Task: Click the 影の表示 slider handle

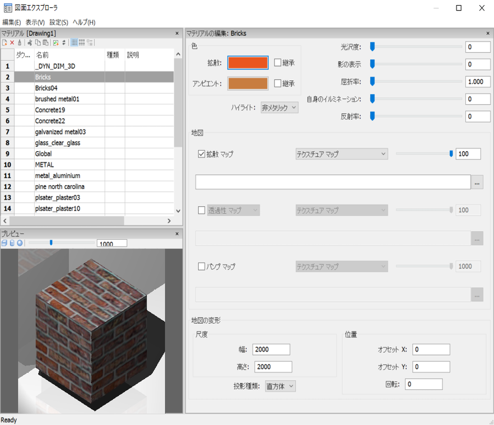Action: click(x=372, y=64)
